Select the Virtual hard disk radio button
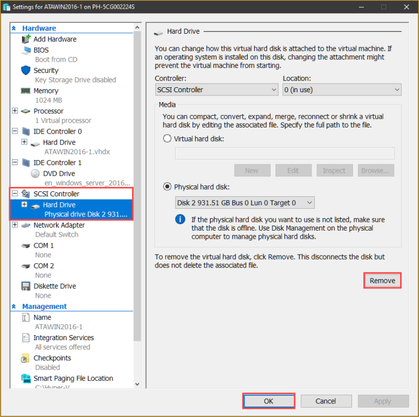This screenshot has width=419, height=417. pos(167,138)
